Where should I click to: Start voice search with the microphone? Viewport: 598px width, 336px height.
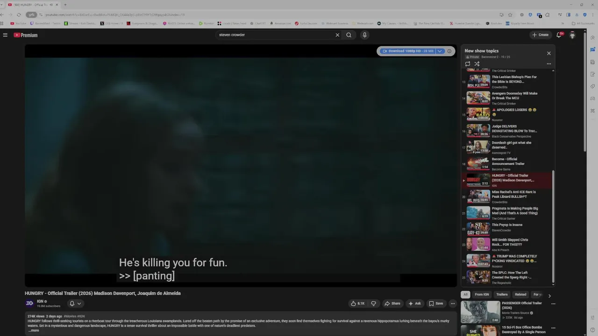364,35
